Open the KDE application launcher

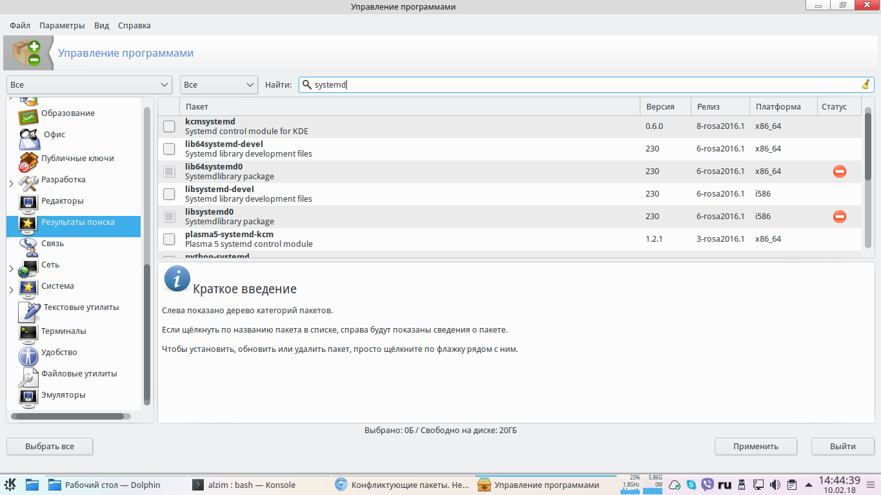11,485
